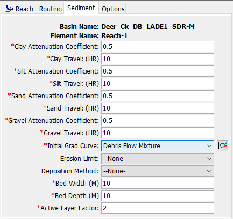
Task: Click the Clay Attenuation Coefficient field
Action: (158, 47)
